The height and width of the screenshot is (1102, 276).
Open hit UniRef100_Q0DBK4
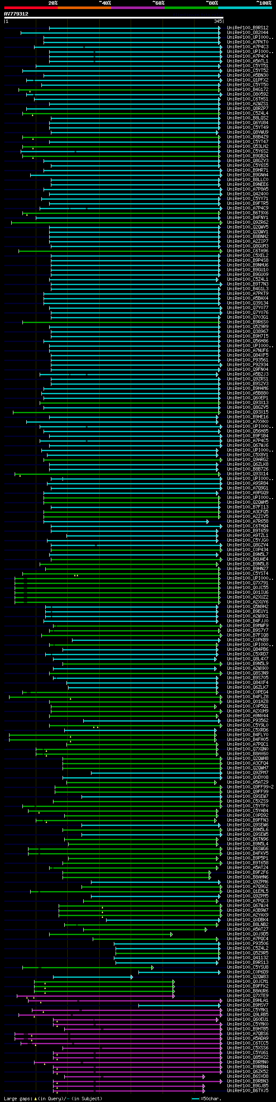click(248, 920)
